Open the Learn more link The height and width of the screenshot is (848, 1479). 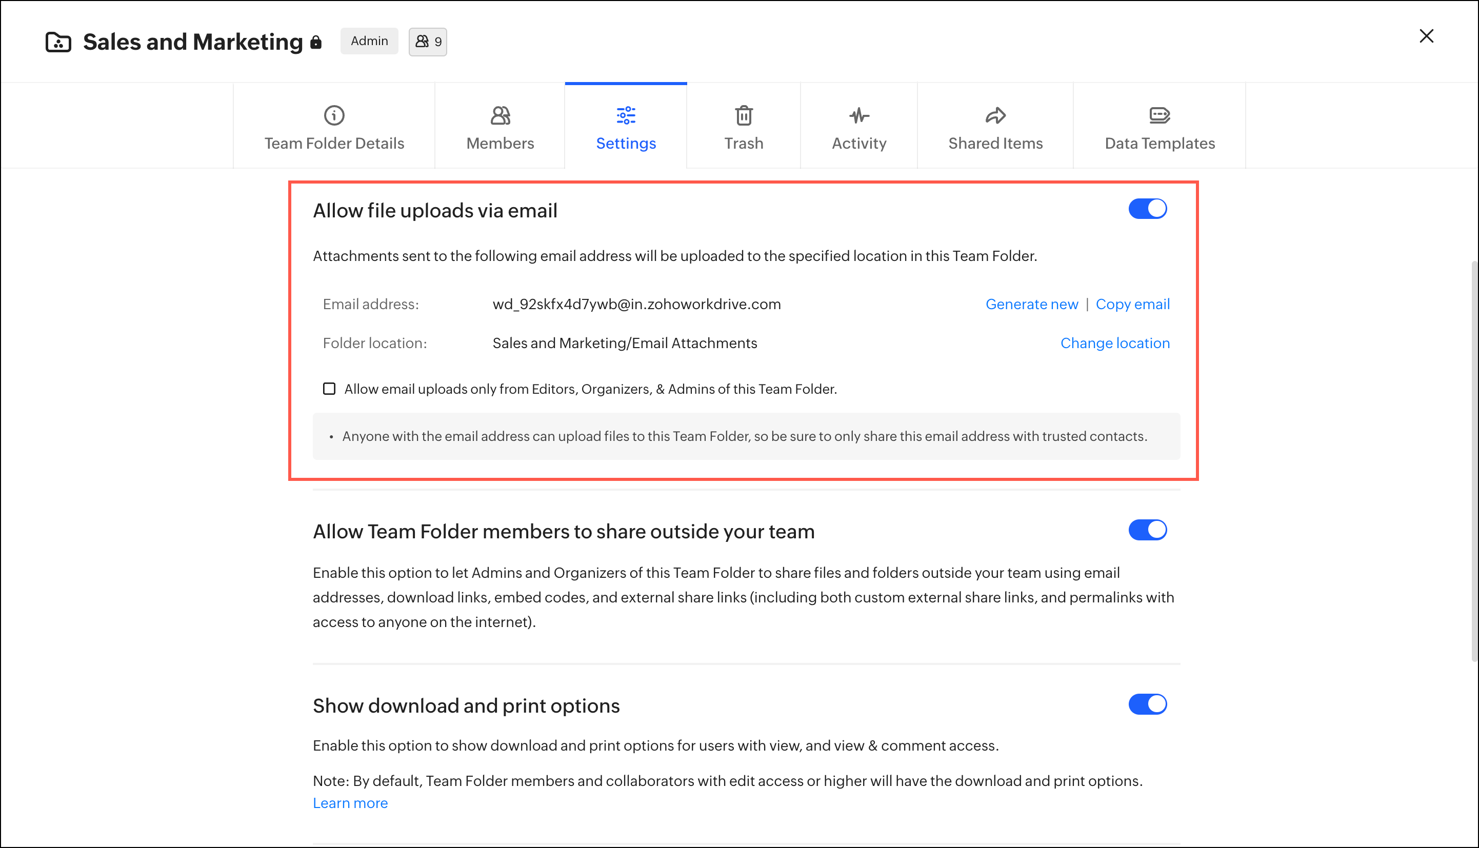pyautogui.click(x=350, y=802)
